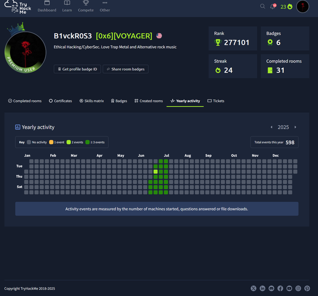This screenshot has width=318, height=296.
Task: Open the notifications bell
Action: 273,6
